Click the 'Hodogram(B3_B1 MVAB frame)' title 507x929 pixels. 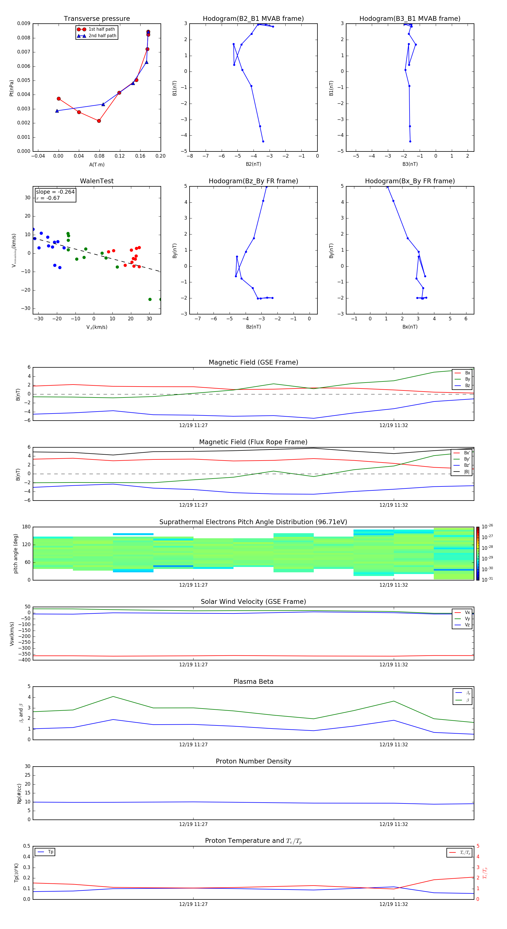pyautogui.click(x=410, y=19)
